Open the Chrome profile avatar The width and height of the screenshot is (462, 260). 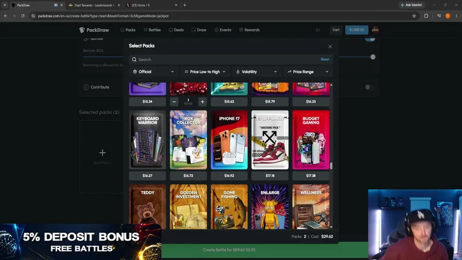tap(447, 16)
